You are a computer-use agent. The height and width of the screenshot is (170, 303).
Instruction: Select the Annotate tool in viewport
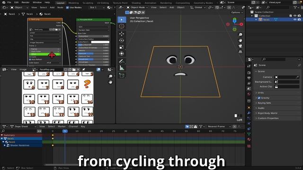122,61
